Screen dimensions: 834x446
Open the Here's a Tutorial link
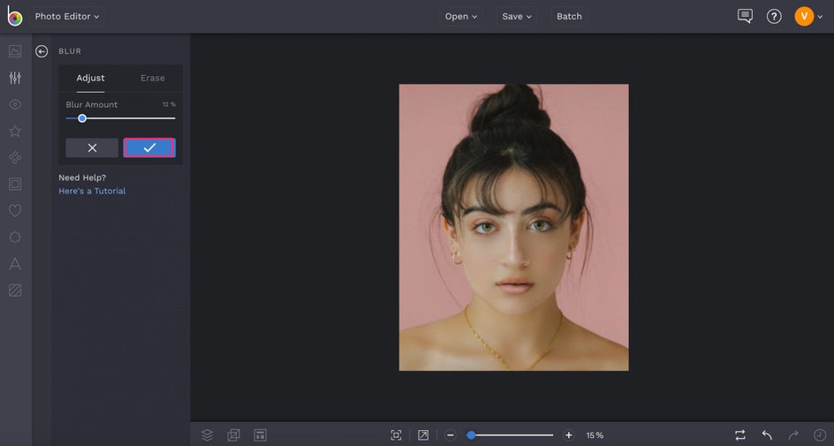tap(92, 191)
